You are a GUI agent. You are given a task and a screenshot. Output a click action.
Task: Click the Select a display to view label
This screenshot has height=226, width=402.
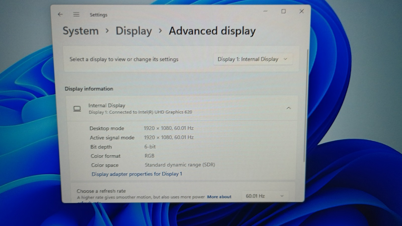coord(124,59)
